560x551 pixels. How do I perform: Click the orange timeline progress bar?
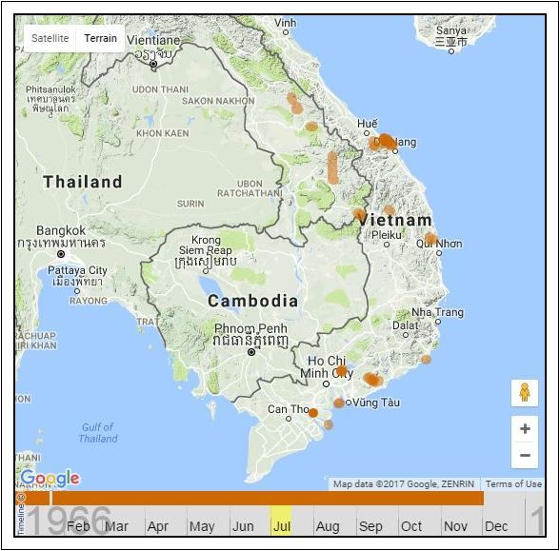[x=268, y=498]
